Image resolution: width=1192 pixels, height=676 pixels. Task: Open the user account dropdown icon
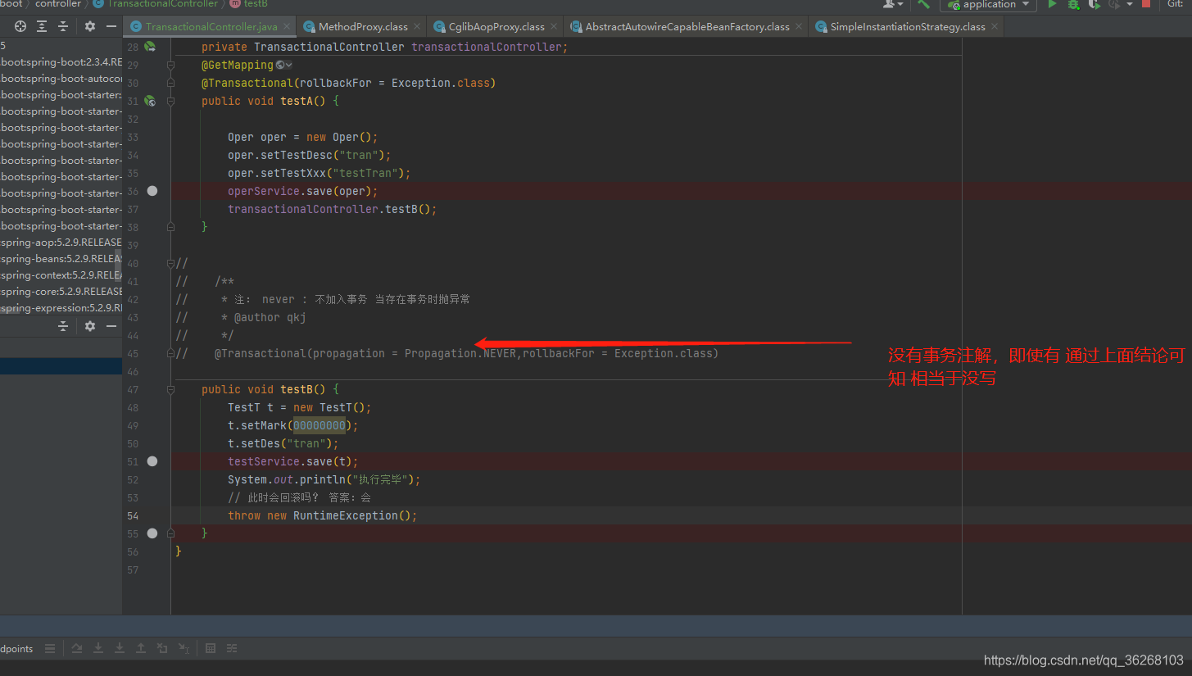892,4
